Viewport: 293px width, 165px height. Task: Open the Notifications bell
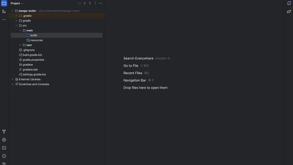tap(289, 3)
